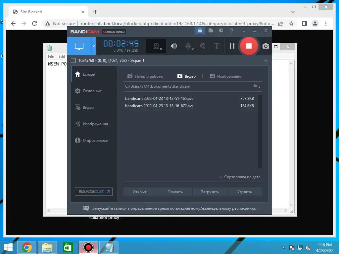Toggle the microphone recording icon
The image size is (339, 254).
pos(188,46)
